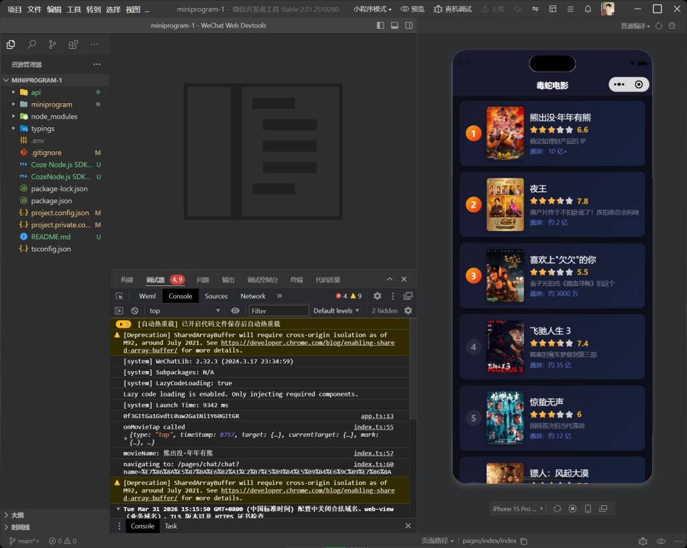Open the Search icon in the sidebar
This screenshot has height=548, width=687.
click(x=32, y=45)
